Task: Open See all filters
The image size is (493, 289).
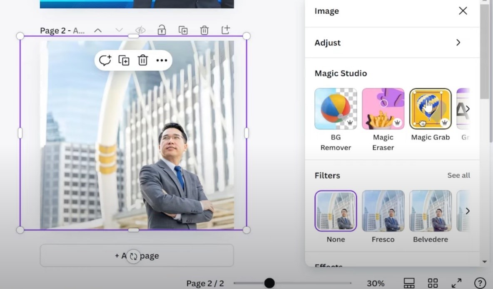Action: tap(458, 175)
